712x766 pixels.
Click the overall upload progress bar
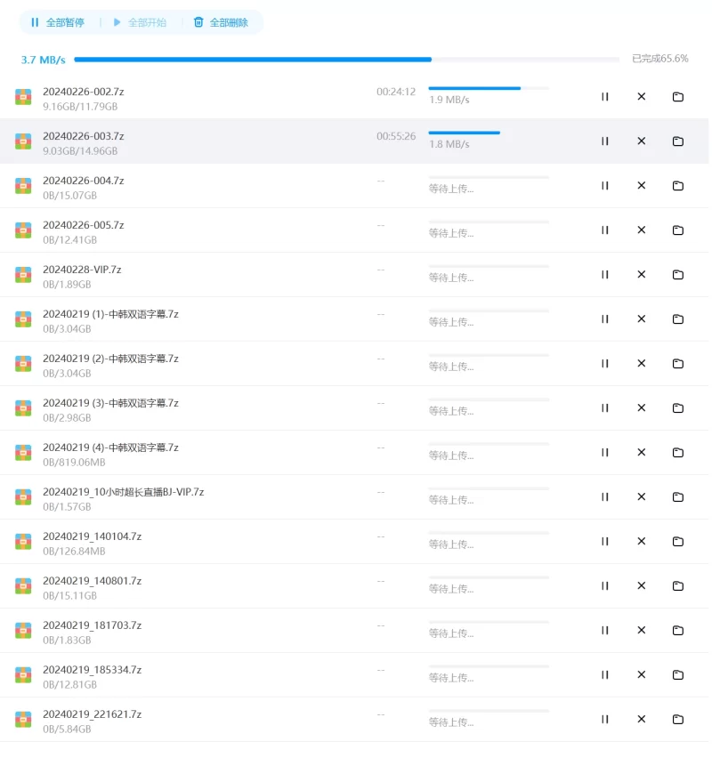click(x=346, y=60)
